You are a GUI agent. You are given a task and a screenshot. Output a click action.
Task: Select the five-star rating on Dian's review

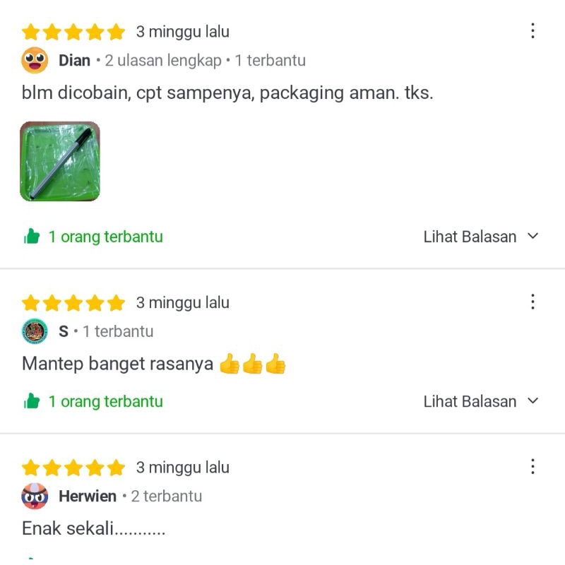coord(73,32)
